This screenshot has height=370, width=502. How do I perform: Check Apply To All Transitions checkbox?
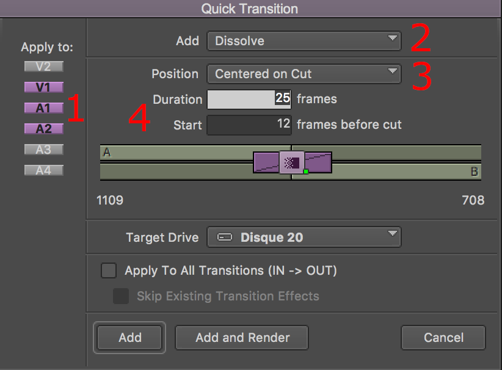pos(109,270)
